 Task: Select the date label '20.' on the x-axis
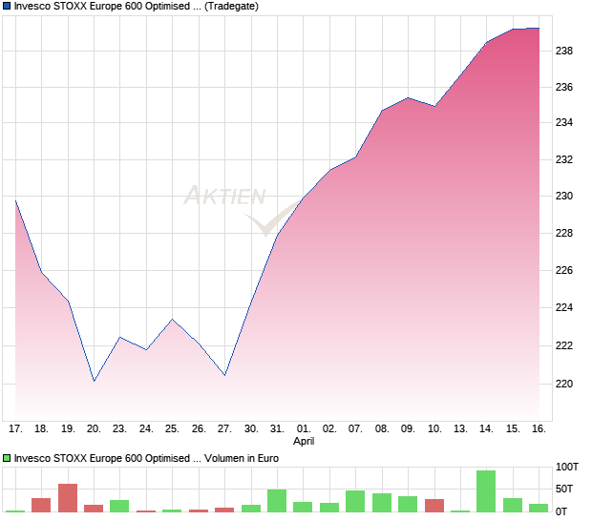click(94, 429)
